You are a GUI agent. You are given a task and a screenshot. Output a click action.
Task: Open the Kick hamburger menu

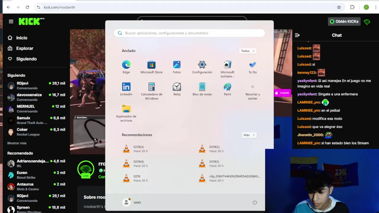coord(11,21)
